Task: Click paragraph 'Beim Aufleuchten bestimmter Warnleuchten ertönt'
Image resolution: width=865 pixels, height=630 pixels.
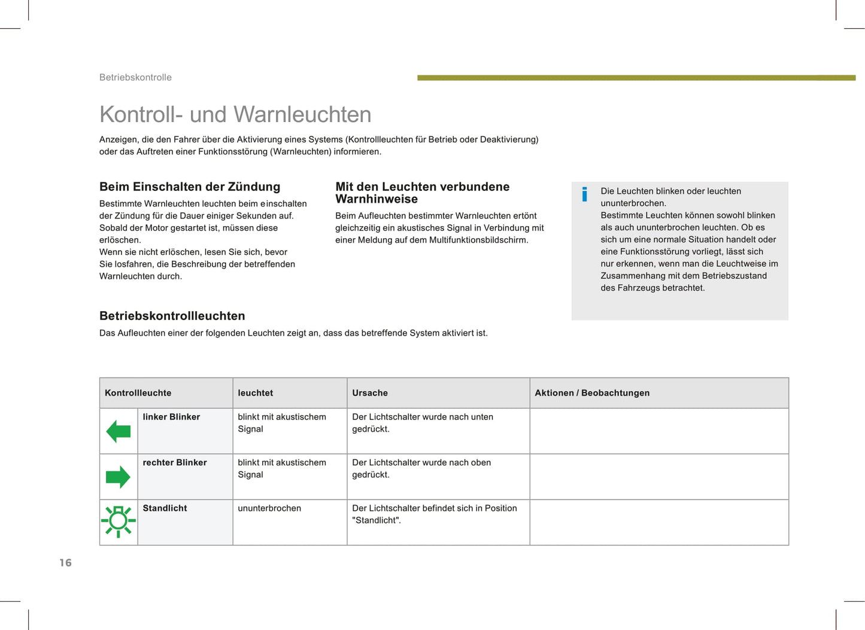Action: 439,228
